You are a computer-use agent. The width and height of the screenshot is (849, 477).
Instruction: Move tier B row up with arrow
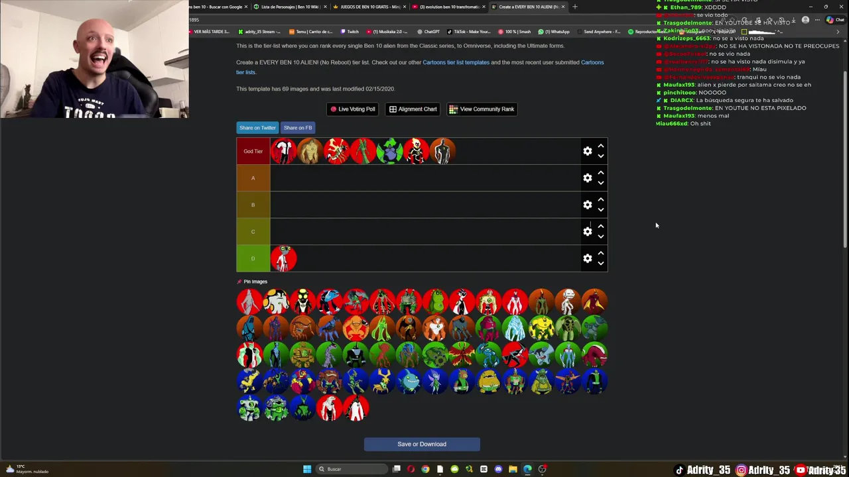[601, 199]
